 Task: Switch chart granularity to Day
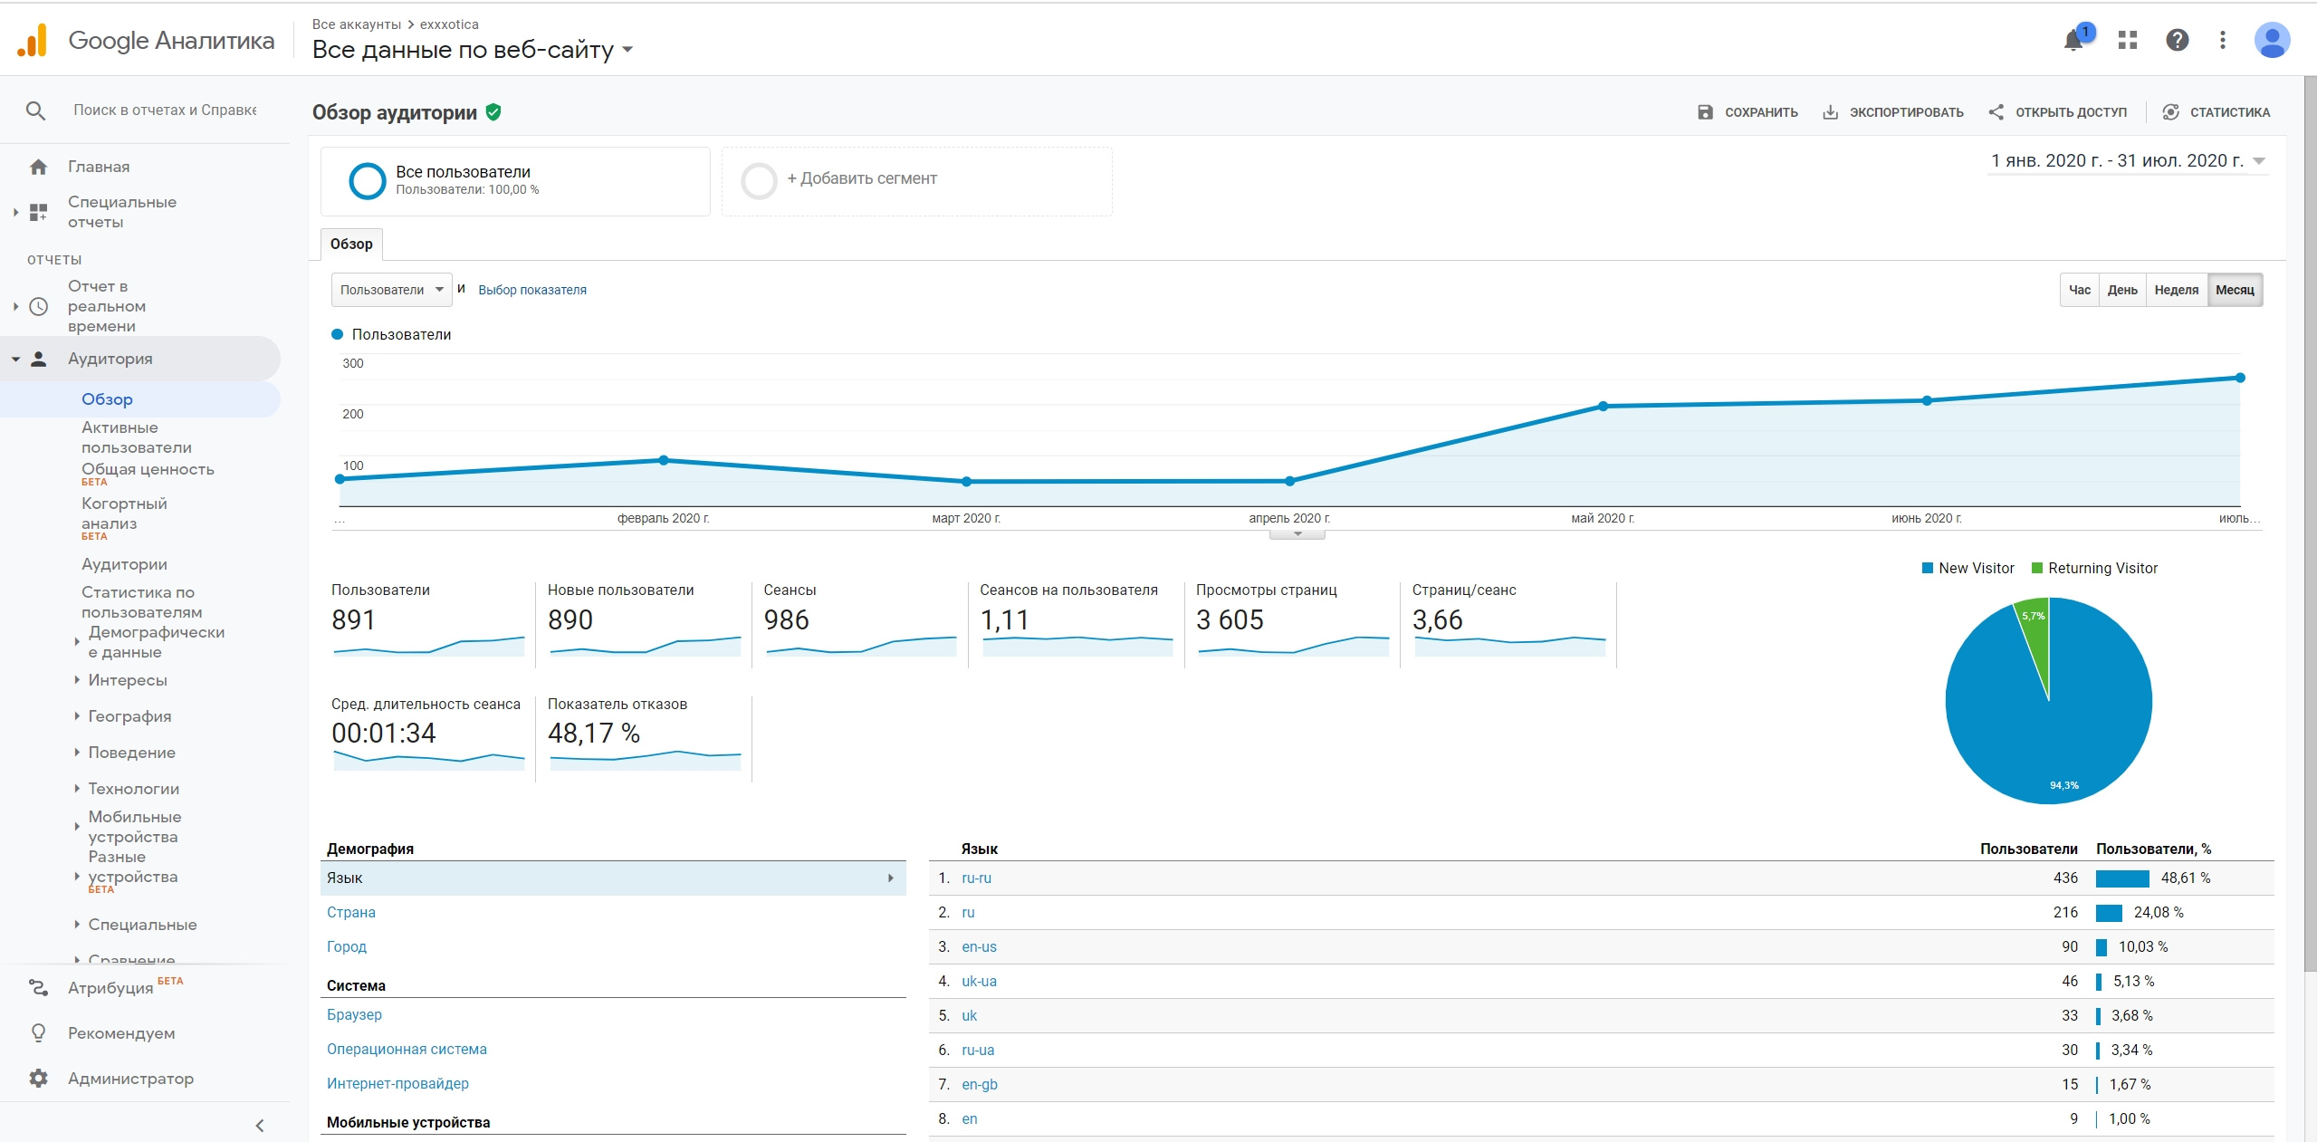click(x=2121, y=290)
